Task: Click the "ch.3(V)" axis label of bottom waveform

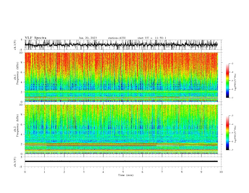Action: tap(15, 162)
